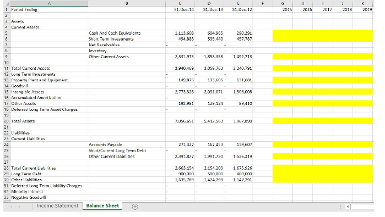Click Total Current Assets label

30,68
